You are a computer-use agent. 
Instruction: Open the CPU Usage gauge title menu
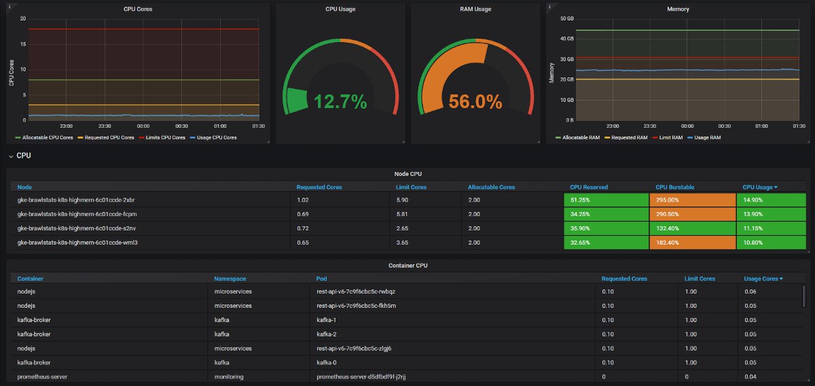click(340, 9)
